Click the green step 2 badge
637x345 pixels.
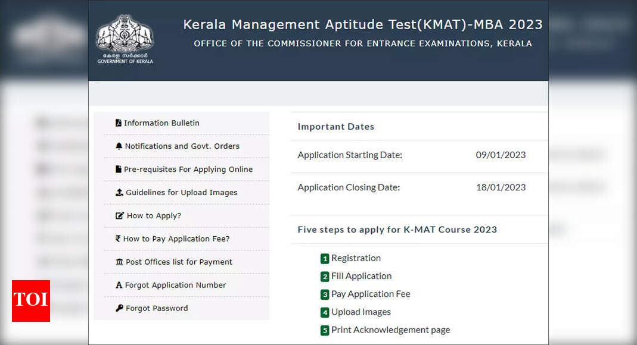[325, 277]
